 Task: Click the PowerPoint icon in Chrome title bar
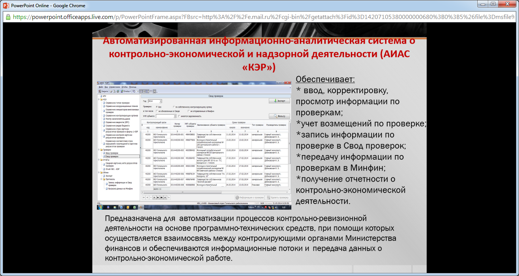(6, 6)
